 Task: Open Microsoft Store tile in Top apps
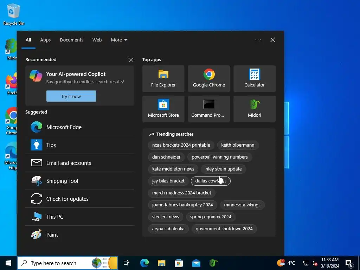[x=163, y=109]
